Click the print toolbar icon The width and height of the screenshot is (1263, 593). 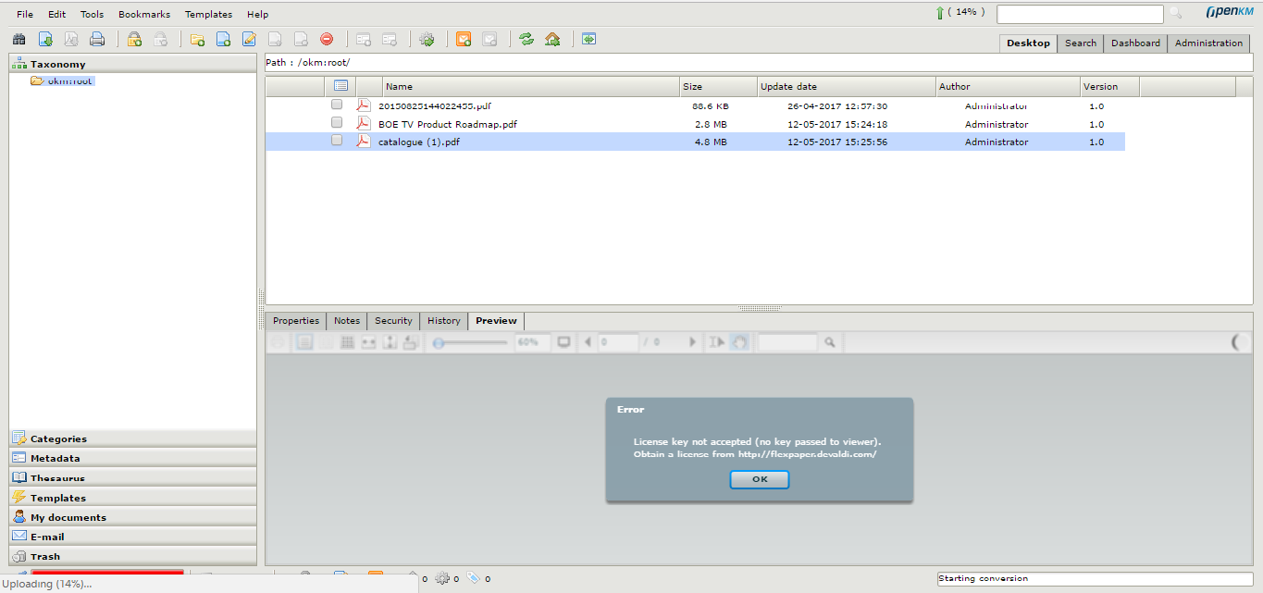click(x=97, y=39)
